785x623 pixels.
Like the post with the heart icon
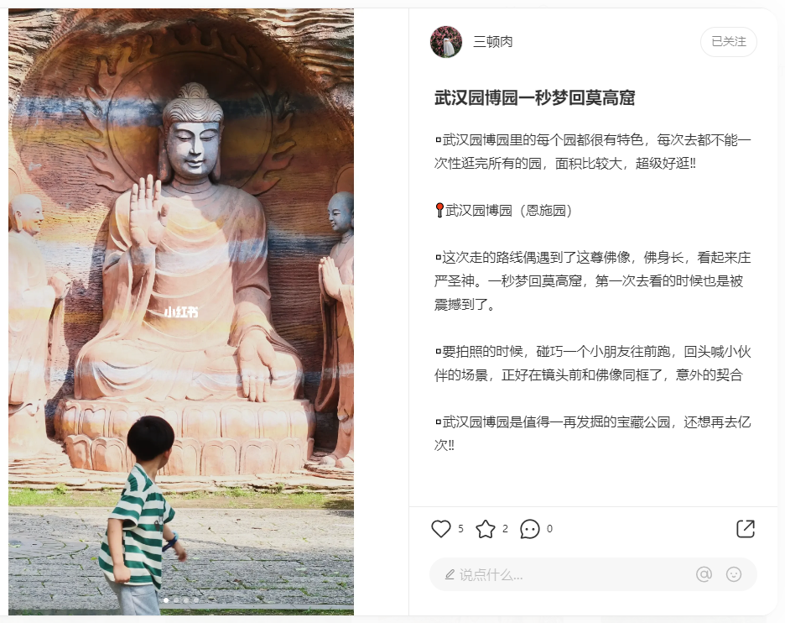coord(441,529)
